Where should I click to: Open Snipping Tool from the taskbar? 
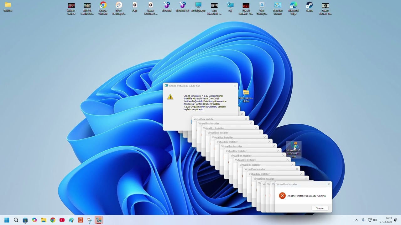[x=90, y=220]
